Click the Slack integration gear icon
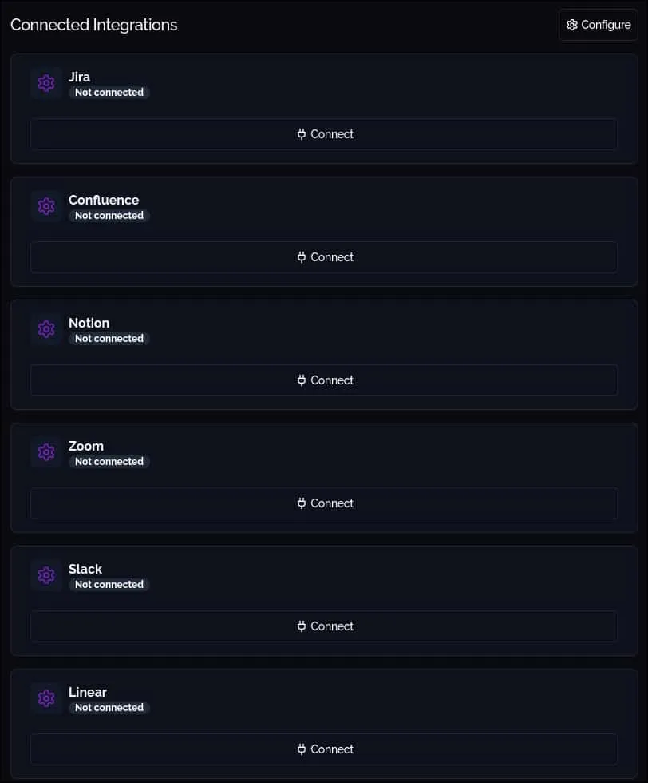648x783 pixels. pyautogui.click(x=46, y=575)
